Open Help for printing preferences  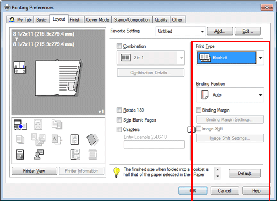pos(257,190)
